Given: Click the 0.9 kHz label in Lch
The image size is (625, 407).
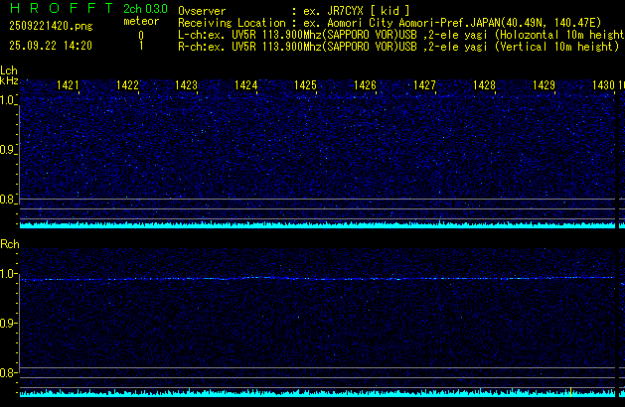Looking at the screenshot, I should pos(8,150).
